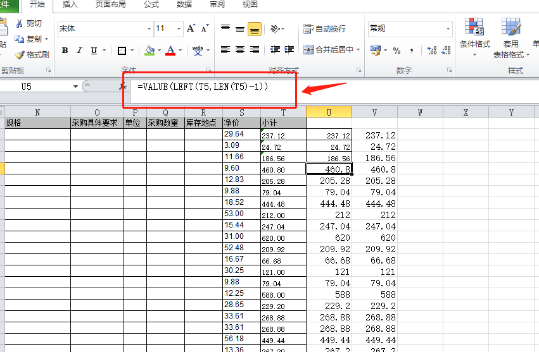Click cell showing 205.28 in column U
The image size is (539, 352).
click(329, 181)
